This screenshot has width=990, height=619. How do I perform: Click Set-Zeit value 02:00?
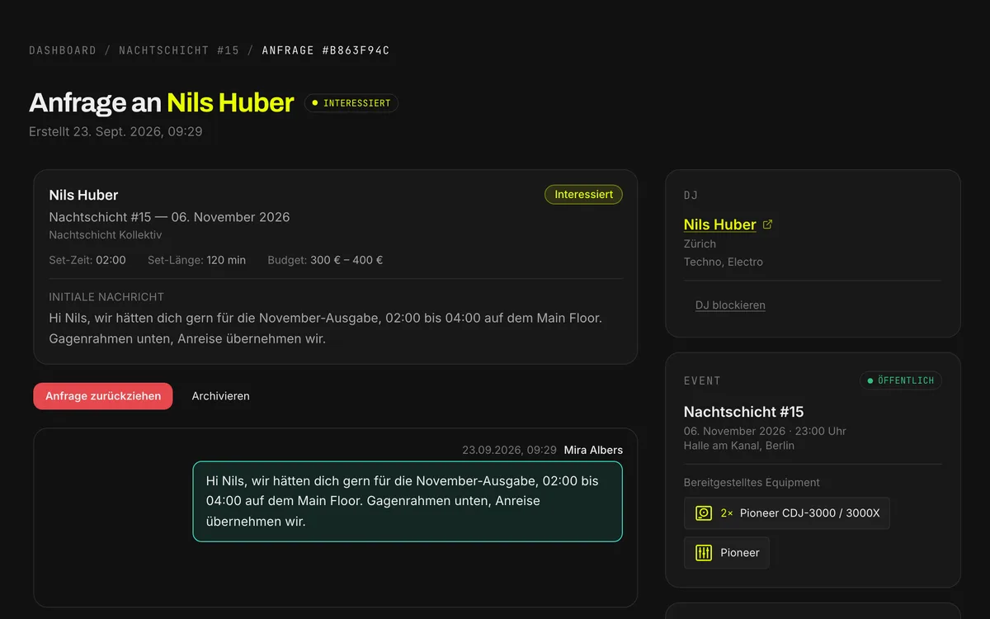(x=111, y=260)
